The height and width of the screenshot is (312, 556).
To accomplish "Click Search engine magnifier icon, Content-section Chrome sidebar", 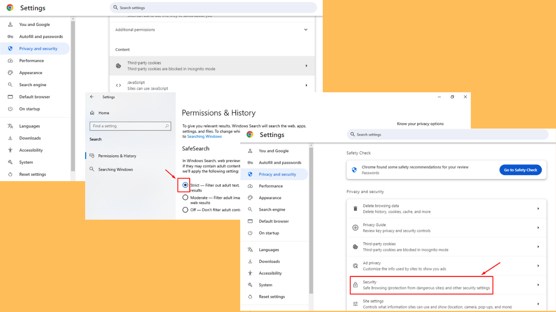I will 10,85.
